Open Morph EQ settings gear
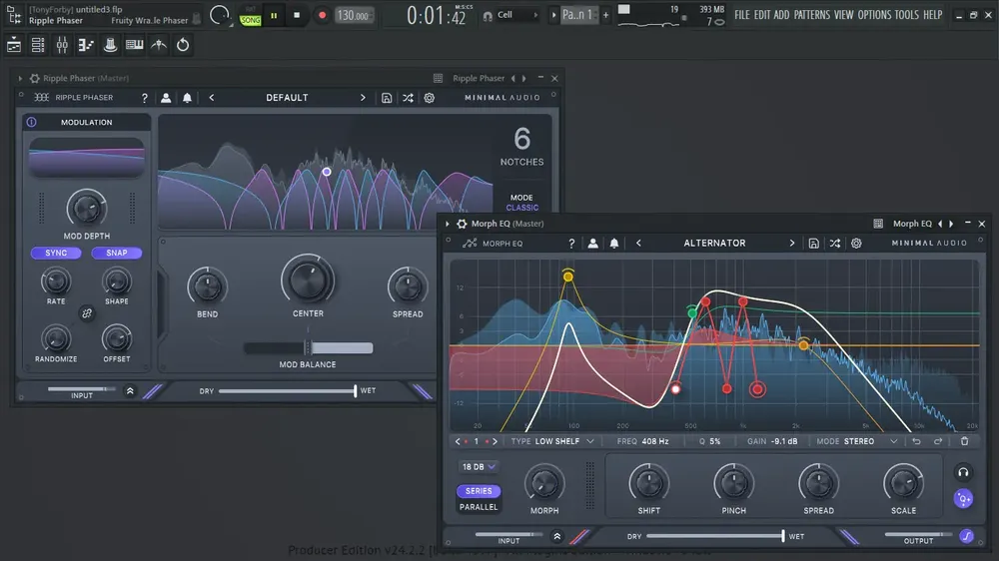999x561 pixels. [x=856, y=244]
